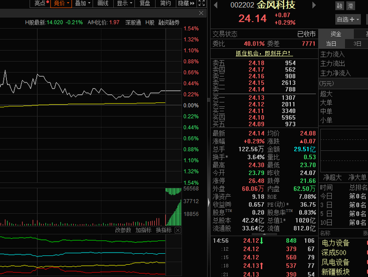Go to next stock arrow
The width and height of the screenshot is (368, 277).
(314, 5)
